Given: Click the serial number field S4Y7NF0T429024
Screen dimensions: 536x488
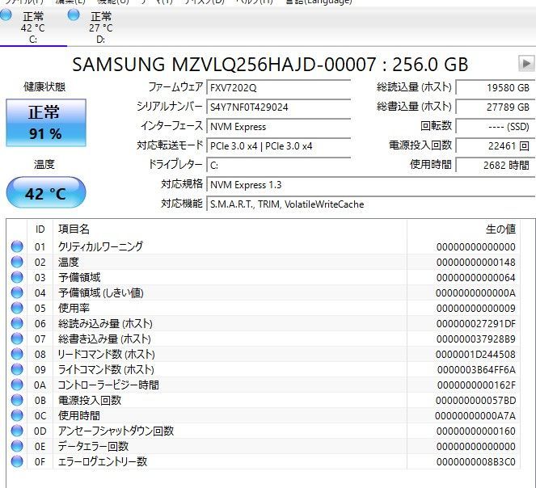Looking at the screenshot, I should (x=278, y=107).
